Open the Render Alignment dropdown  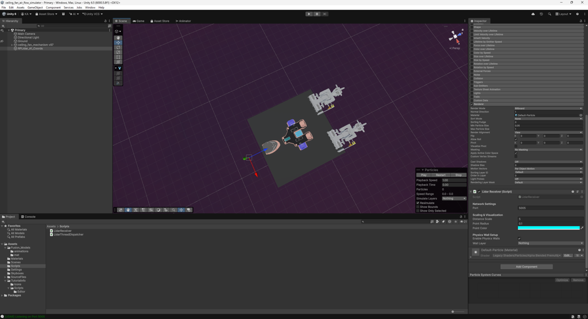[548, 133]
